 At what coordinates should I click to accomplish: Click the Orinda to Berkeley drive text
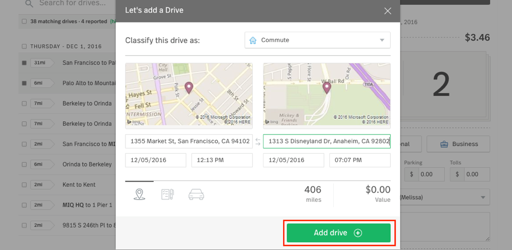[x=87, y=164]
